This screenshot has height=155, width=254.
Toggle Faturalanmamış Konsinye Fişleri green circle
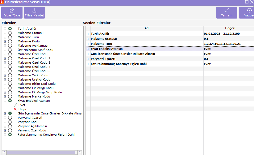pos(10,135)
